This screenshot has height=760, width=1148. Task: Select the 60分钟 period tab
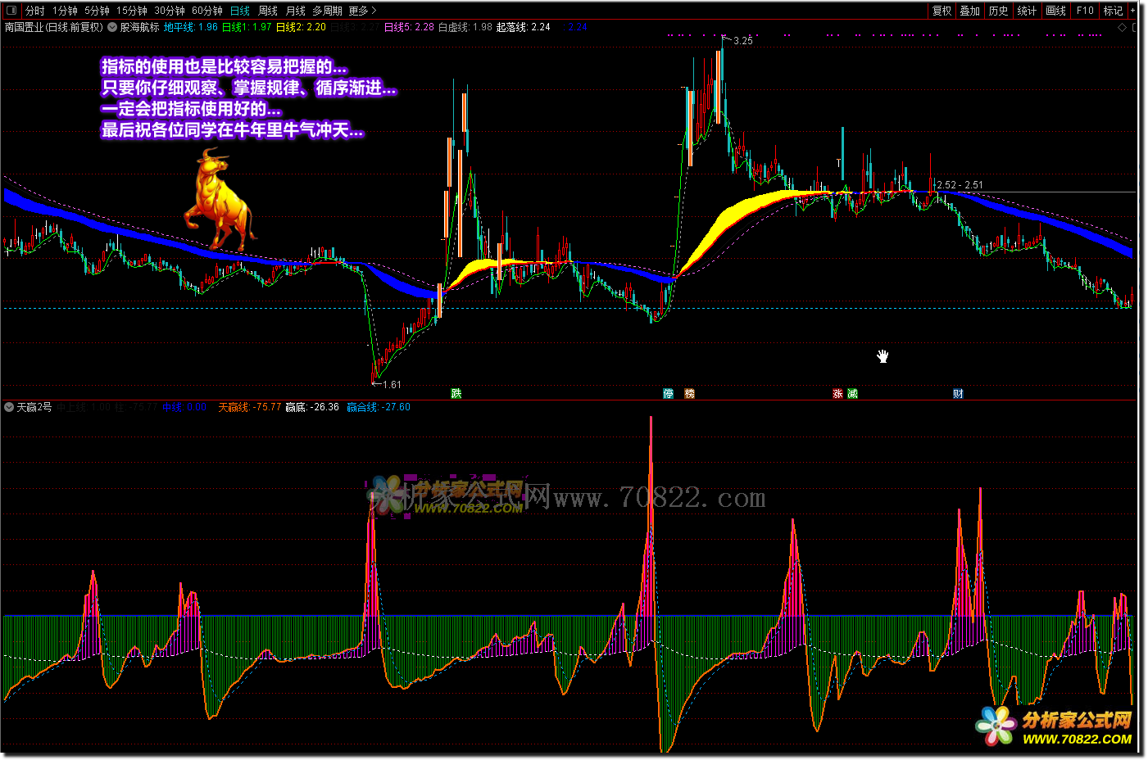[x=207, y=11]
